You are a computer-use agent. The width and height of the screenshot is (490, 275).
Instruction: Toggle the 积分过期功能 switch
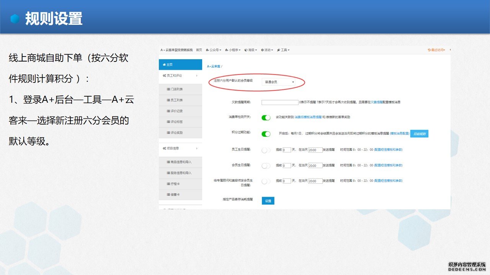[x=266, y=134]
